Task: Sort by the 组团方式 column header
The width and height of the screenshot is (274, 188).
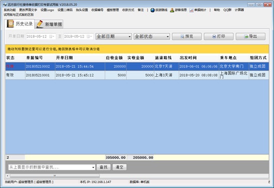Action: pos(259,58)
